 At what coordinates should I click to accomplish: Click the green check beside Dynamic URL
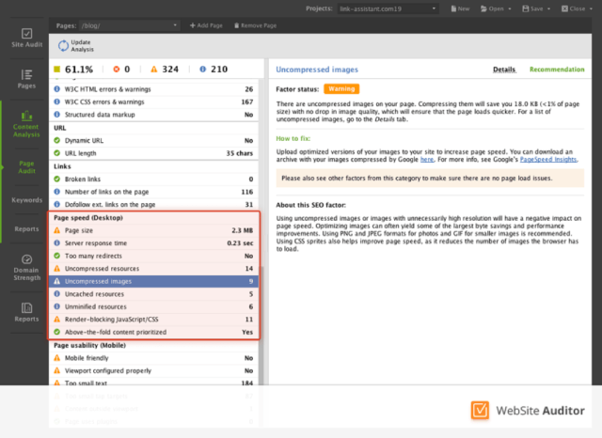pyautogui.click(x=56, y=140)
